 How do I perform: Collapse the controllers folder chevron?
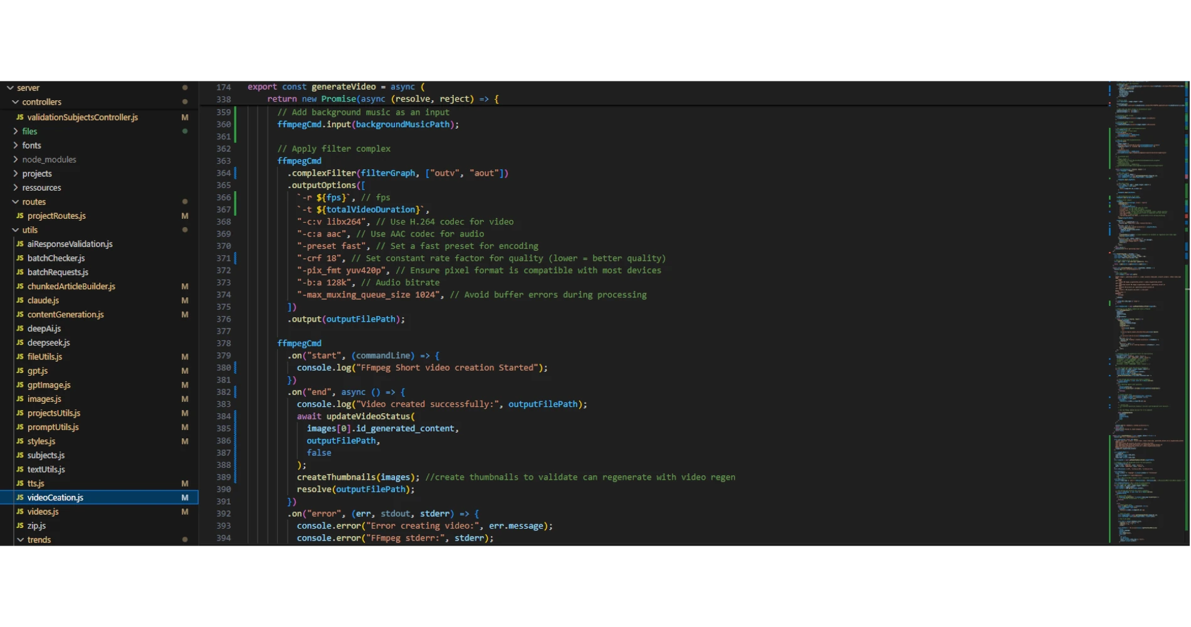pos(15,102)
